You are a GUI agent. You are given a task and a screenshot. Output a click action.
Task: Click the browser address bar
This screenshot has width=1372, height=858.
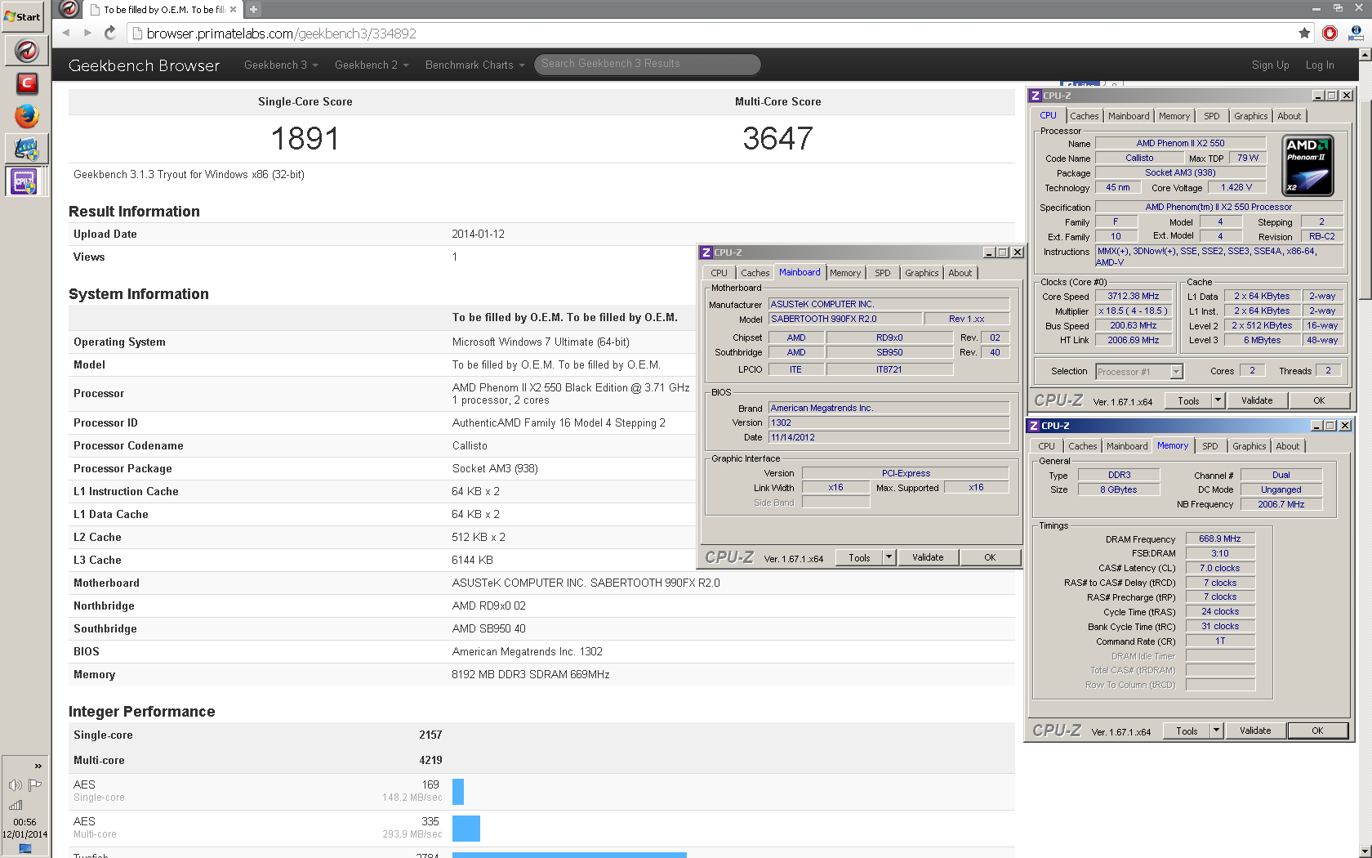[710, 34]
